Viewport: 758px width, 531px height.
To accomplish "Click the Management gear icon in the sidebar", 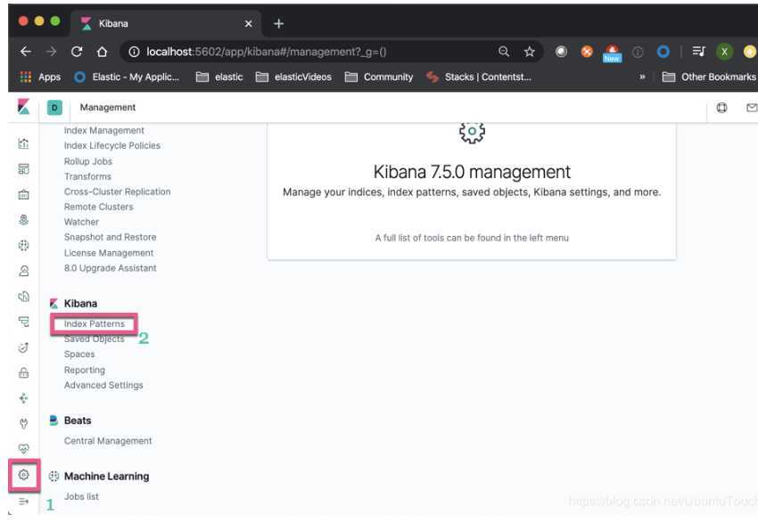I will click(x=23, y=475).
